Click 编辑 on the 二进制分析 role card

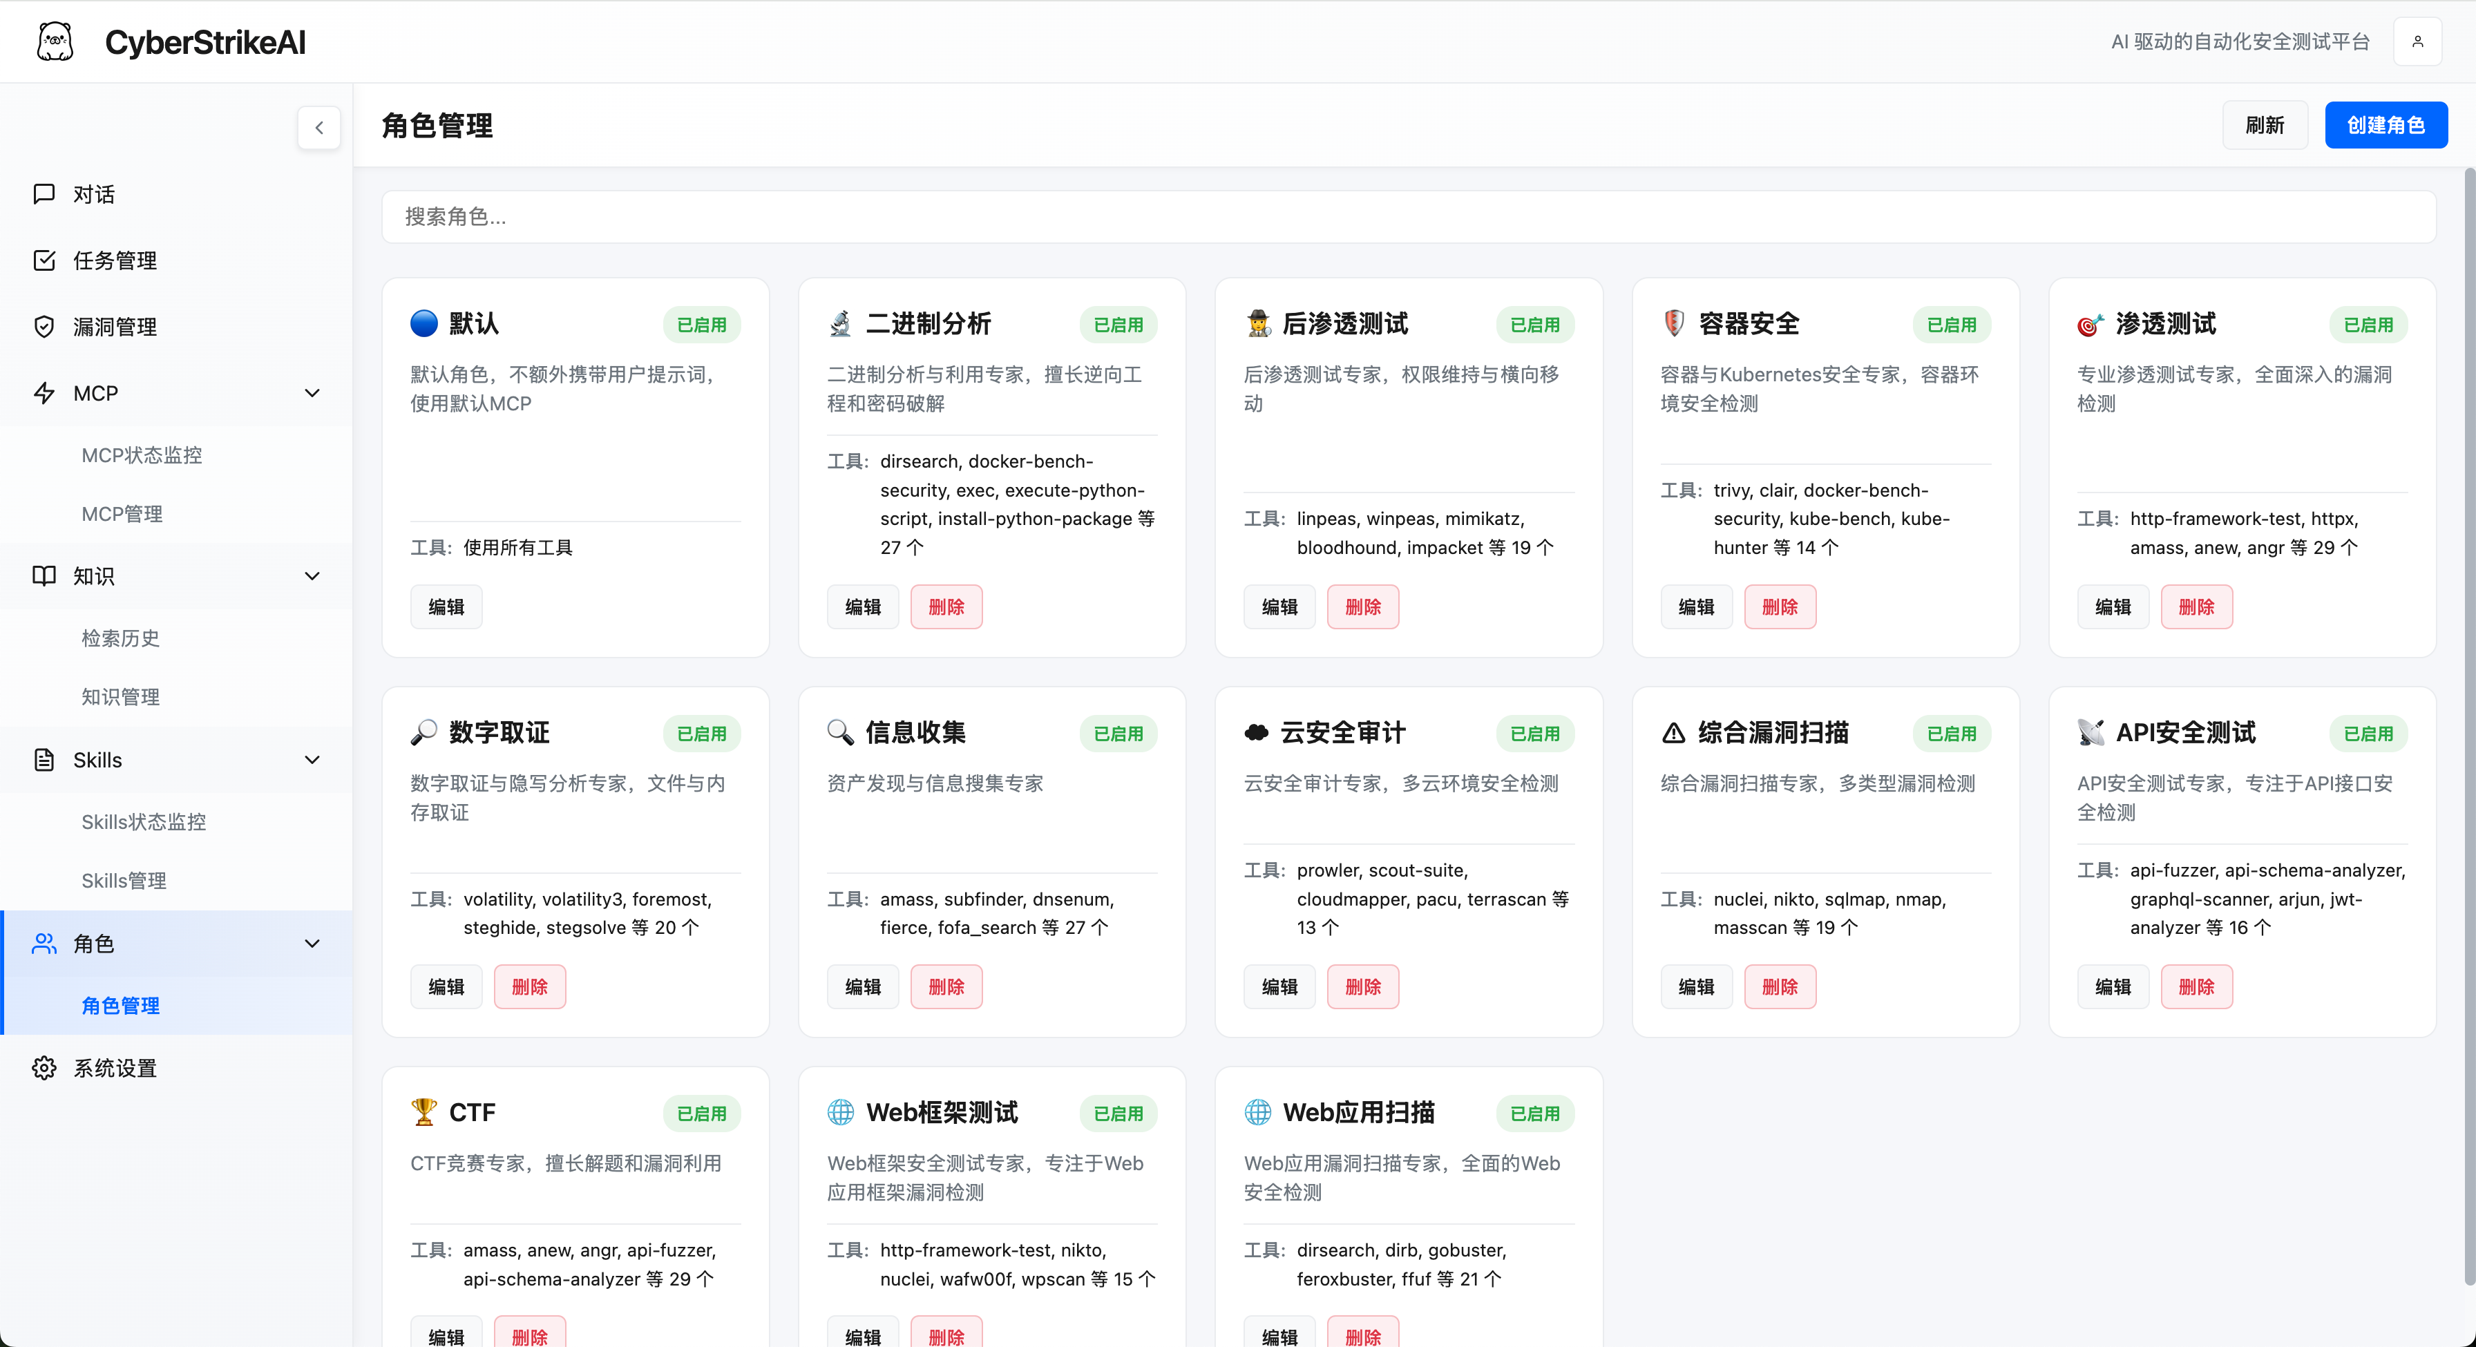862,606
